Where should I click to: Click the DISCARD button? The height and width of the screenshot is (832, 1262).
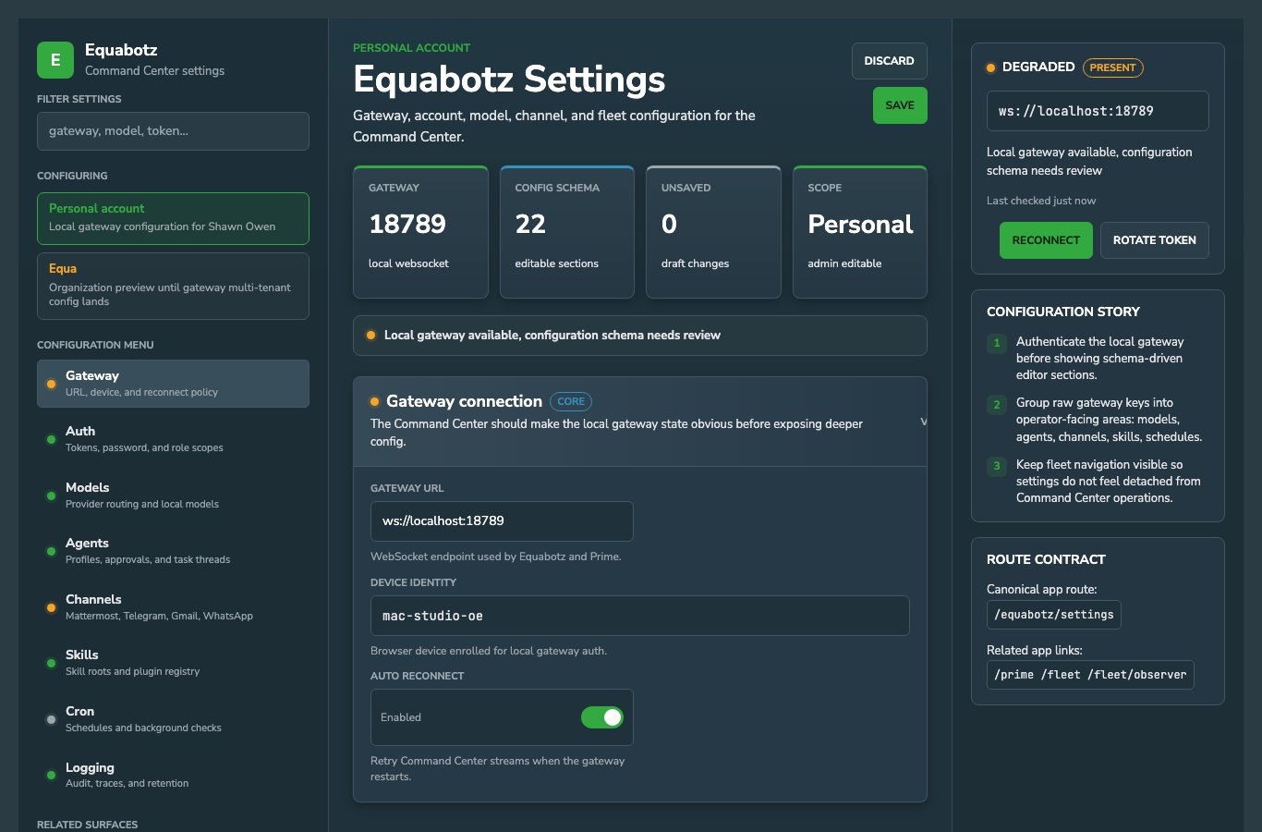point(889,61)
